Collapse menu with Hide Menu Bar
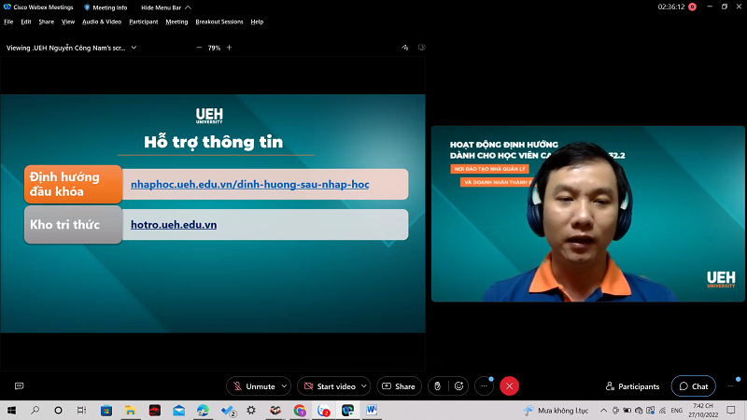 coord(166,7)
